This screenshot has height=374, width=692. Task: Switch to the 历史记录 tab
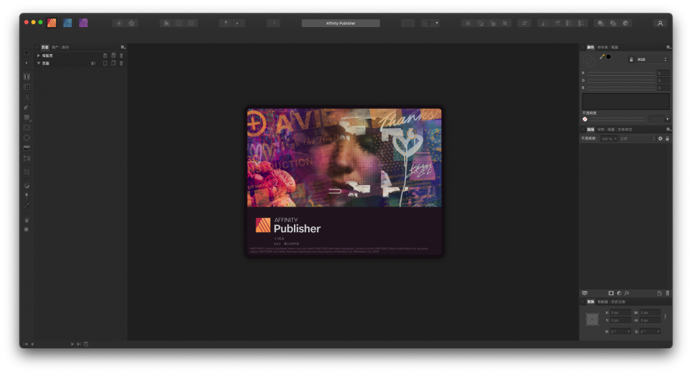pyautogui.click(x=618, y=302)
